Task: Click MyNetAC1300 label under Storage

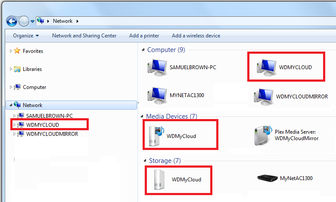Action: [296, 178]
